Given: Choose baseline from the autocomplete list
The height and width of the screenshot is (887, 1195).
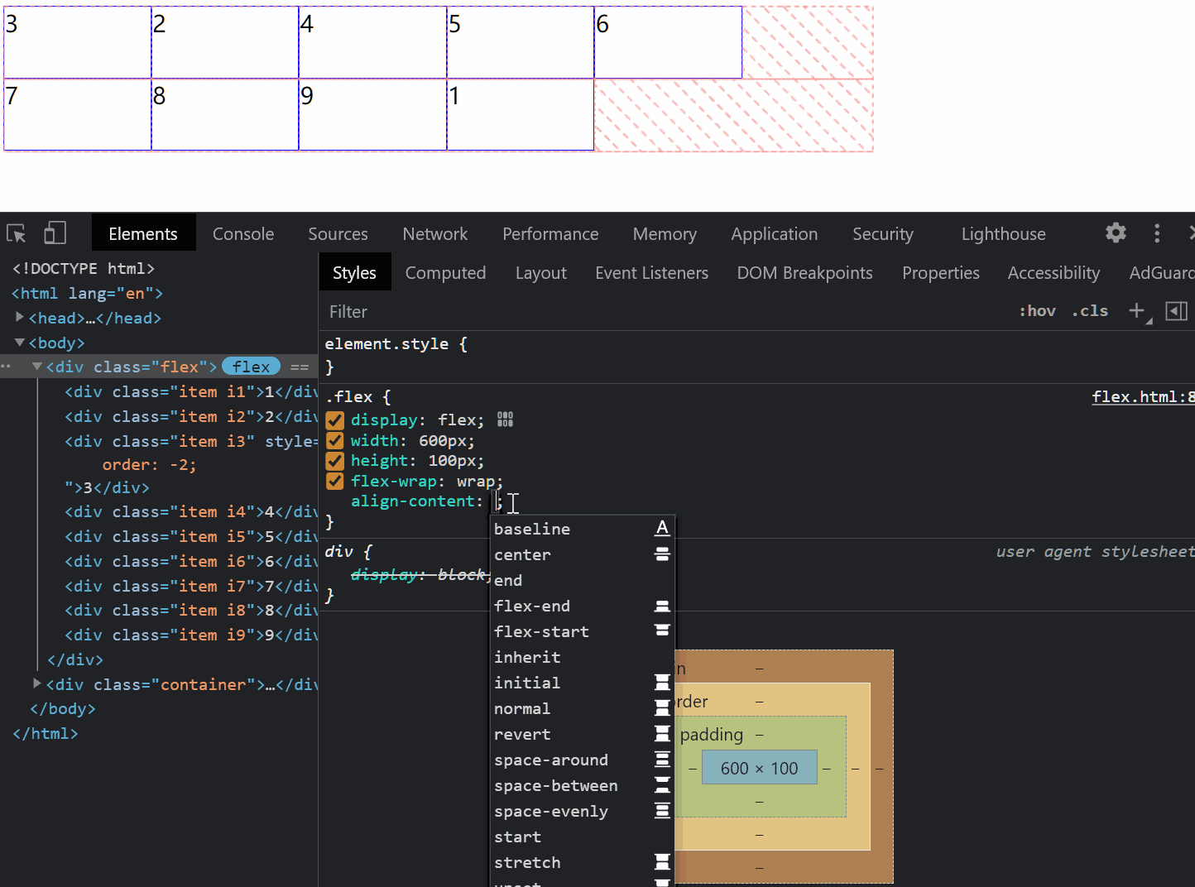Looking at the screenshot, I should click(583, 529).
